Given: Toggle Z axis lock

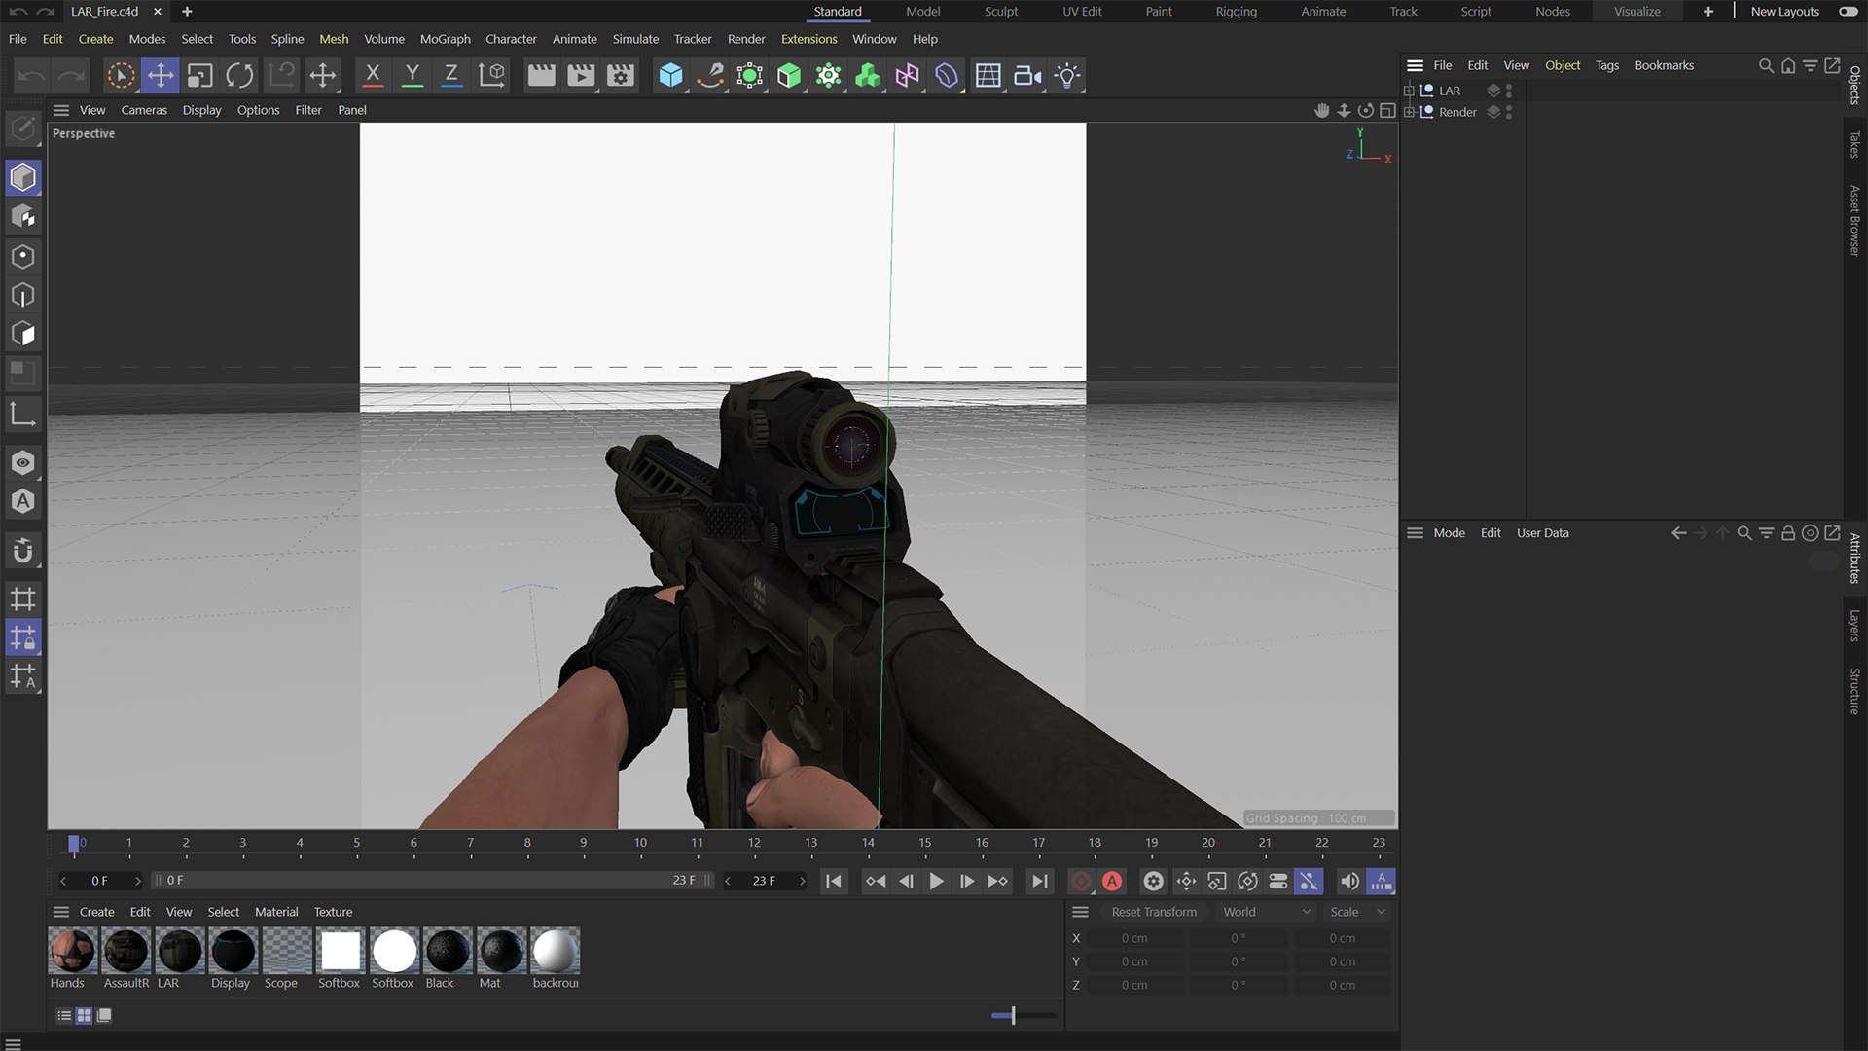Looking at the screenshot, I should 451,75.
